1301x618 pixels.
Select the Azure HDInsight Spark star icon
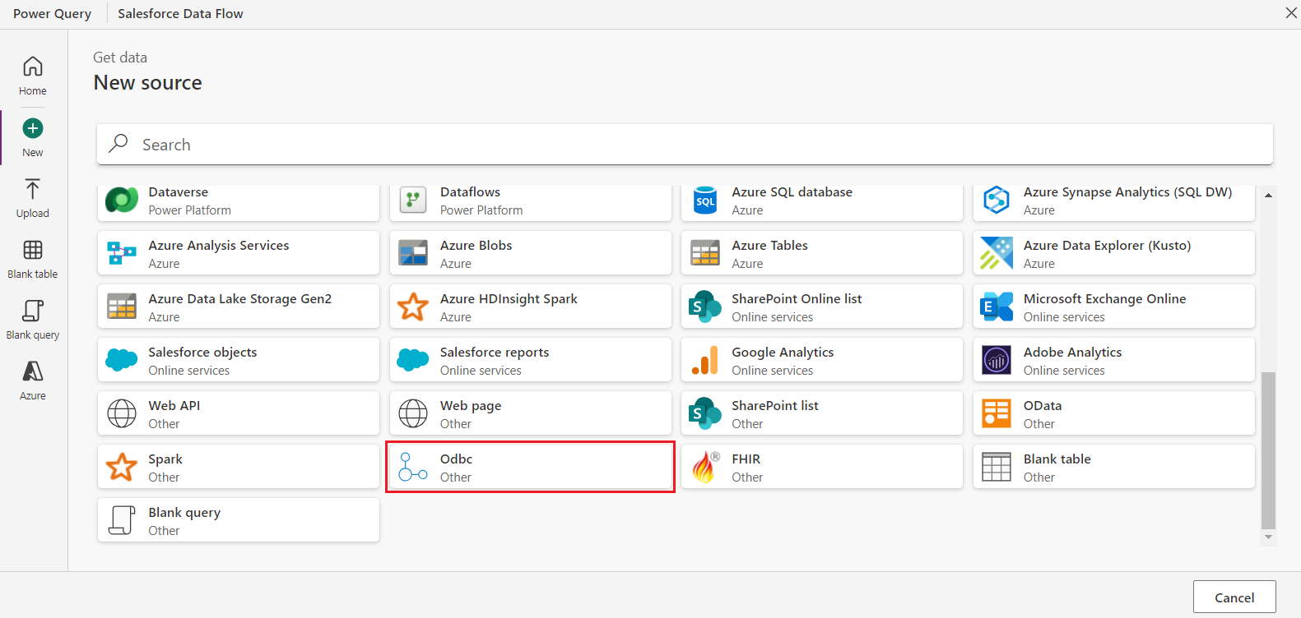click(x=412, y=307)
